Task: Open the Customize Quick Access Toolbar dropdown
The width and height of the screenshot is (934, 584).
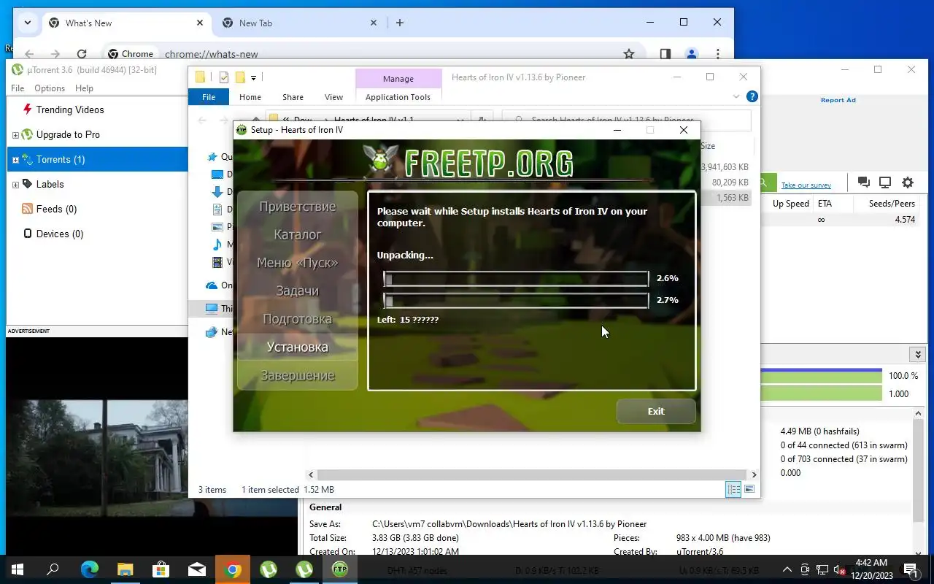Action: (253, 77)
